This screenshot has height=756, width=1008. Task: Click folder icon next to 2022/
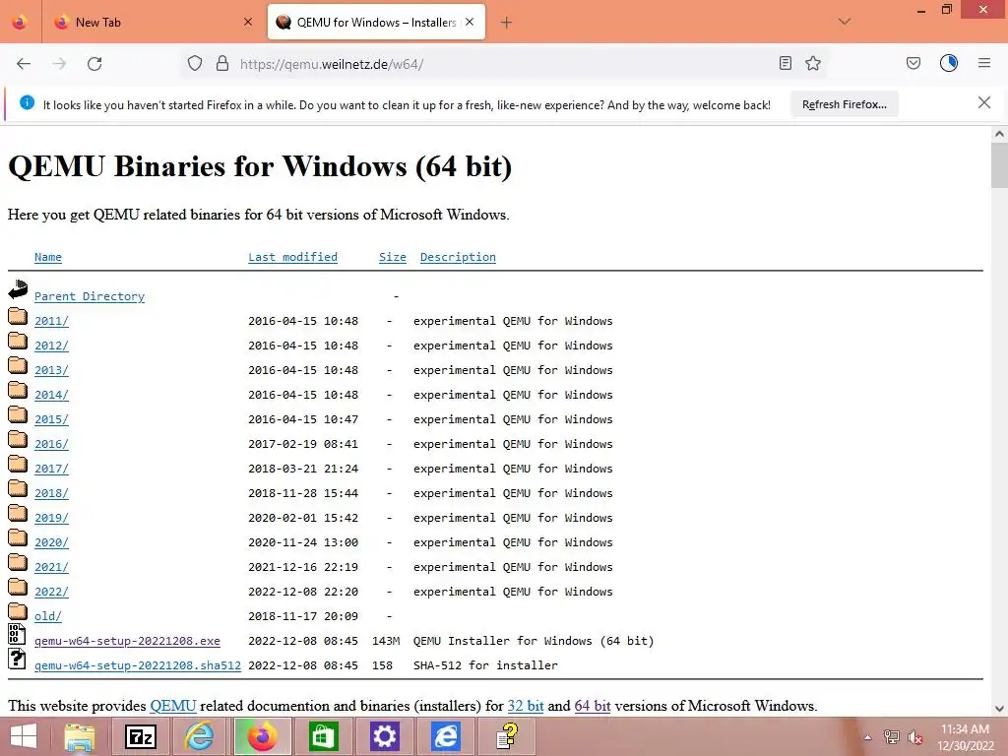point(18,587)
